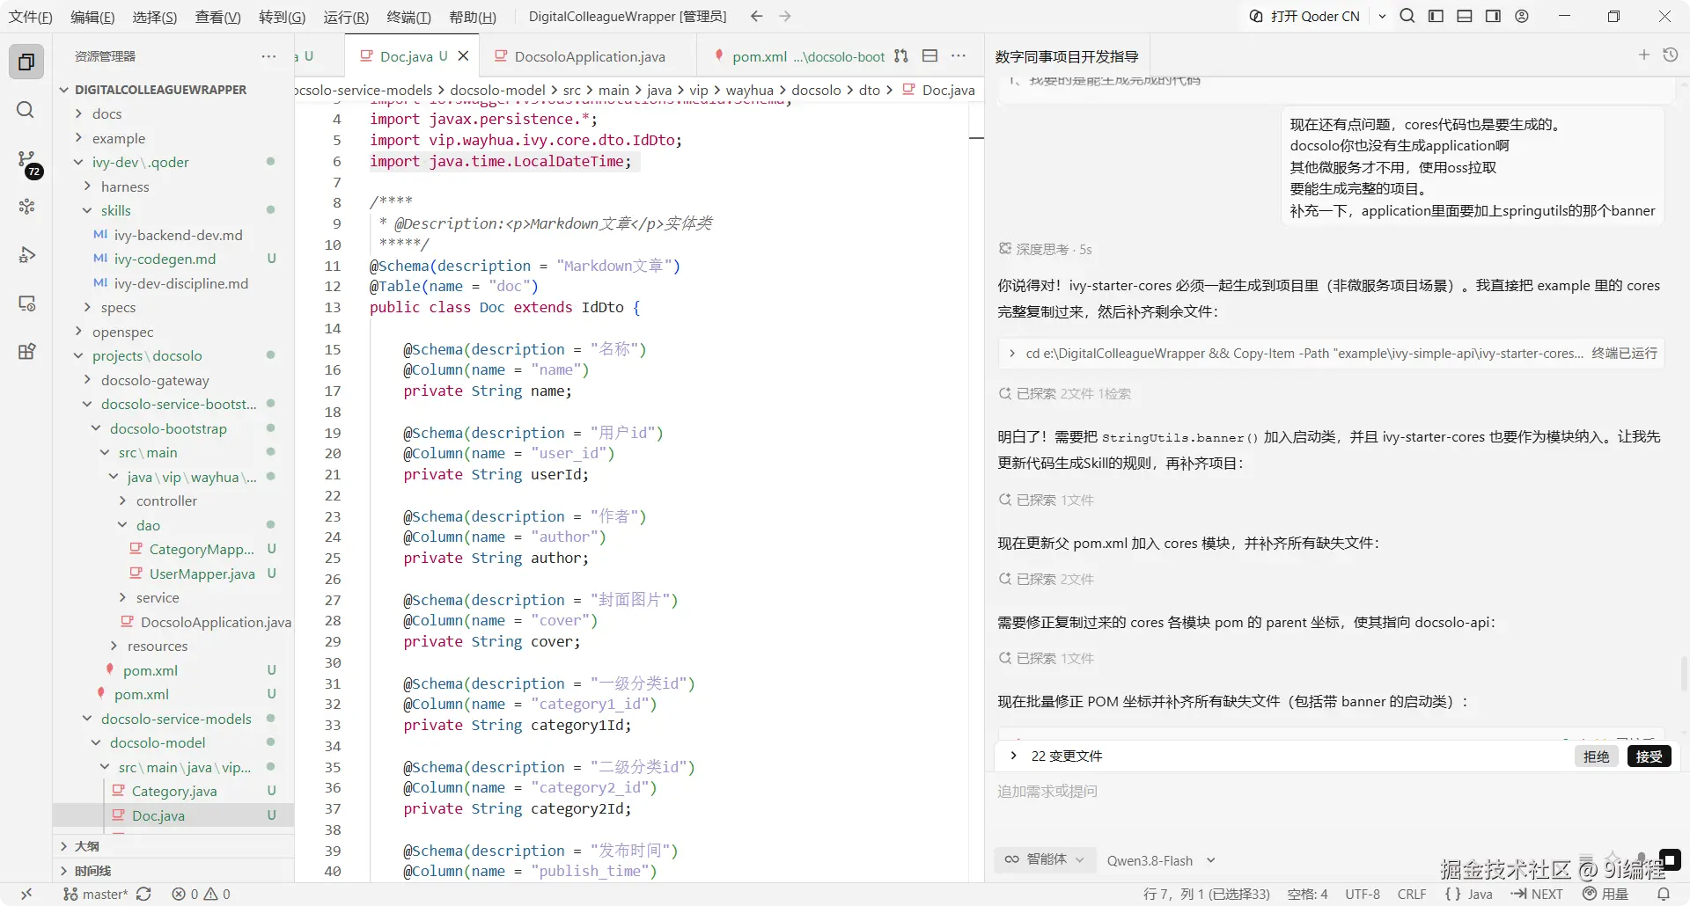Click the compare changes icon in editor toolbar

pyautogui.click(x=900, y=55)
